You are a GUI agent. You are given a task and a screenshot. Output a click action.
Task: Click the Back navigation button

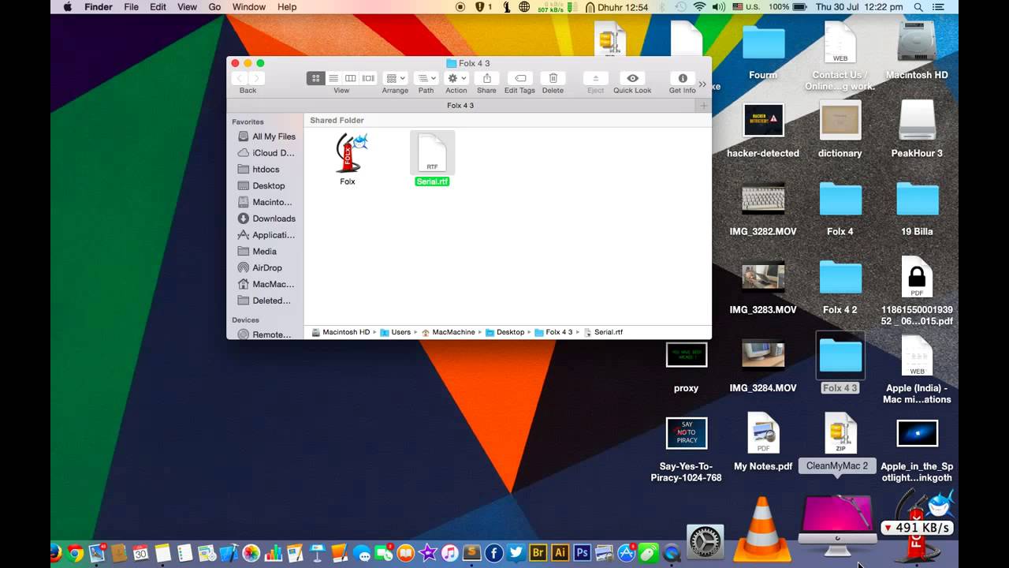click(x=240, y=78)
